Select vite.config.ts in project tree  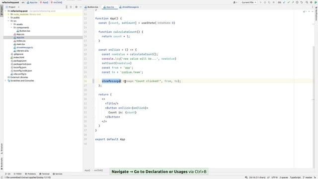(x=18, y=74)
